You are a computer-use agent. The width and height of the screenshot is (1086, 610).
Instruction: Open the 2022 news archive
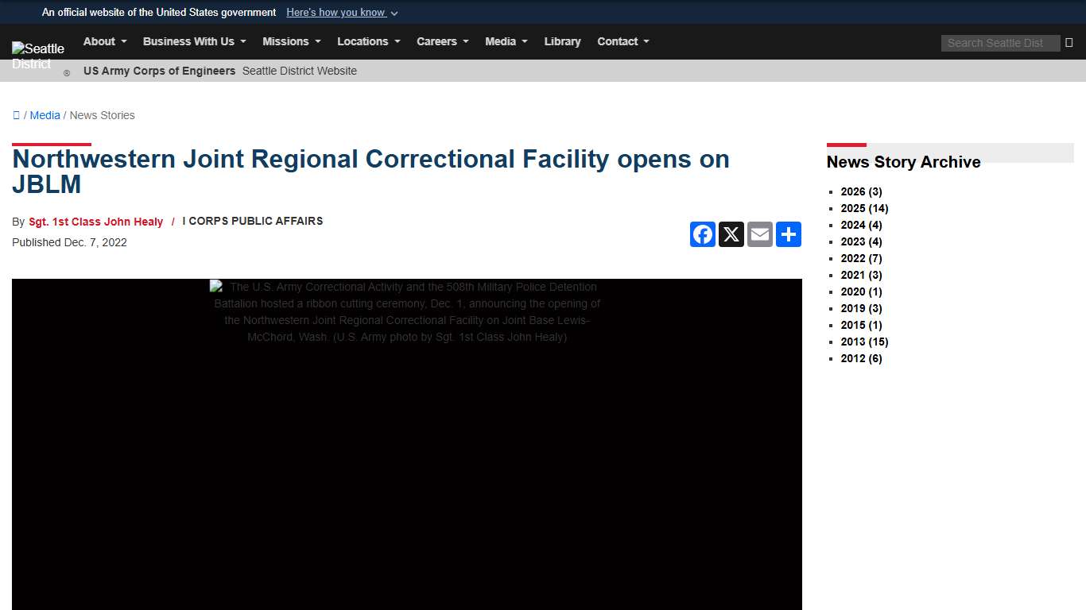point(861,258)
